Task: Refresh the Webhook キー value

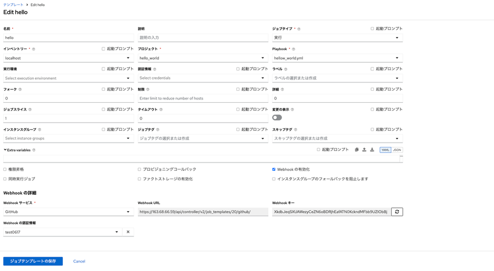Action: 397,212
